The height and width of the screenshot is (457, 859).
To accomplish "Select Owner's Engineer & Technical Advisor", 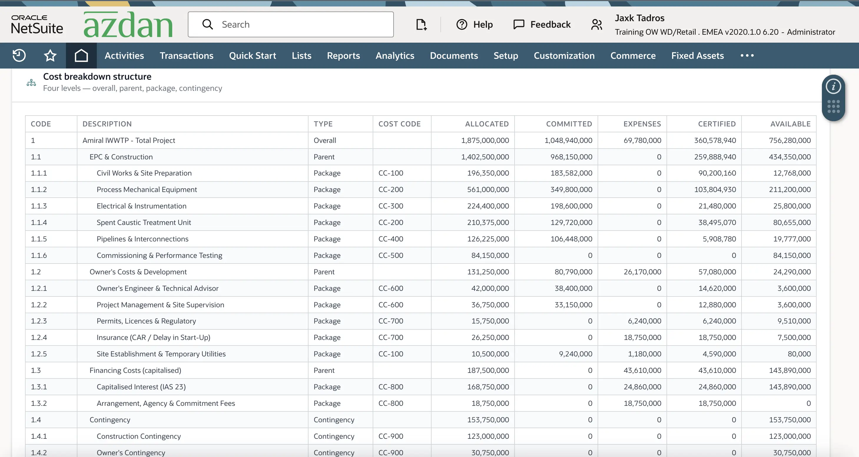I will click(157, 288).
